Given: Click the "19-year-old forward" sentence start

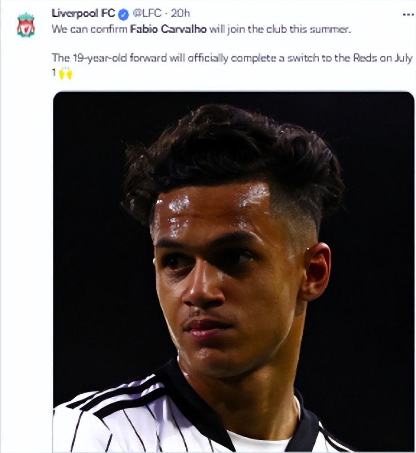Looking at the screenshot, I should pos(103,58).
